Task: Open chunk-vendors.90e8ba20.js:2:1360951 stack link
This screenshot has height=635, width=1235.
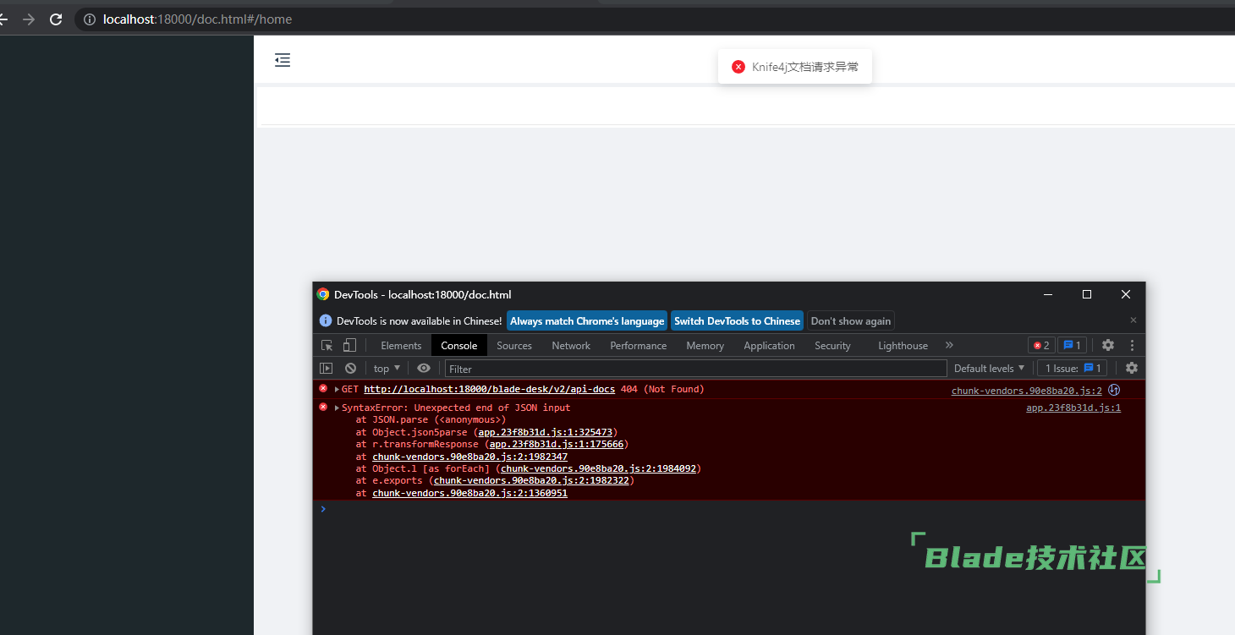Action: click(469, 493)
